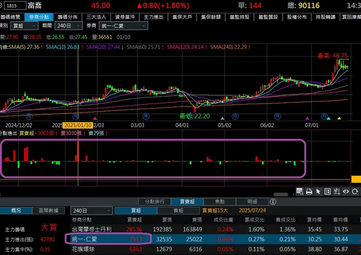The image size is (361, 255).
Task: Toggle the eye visibility icon
Action: coord(346,191)
